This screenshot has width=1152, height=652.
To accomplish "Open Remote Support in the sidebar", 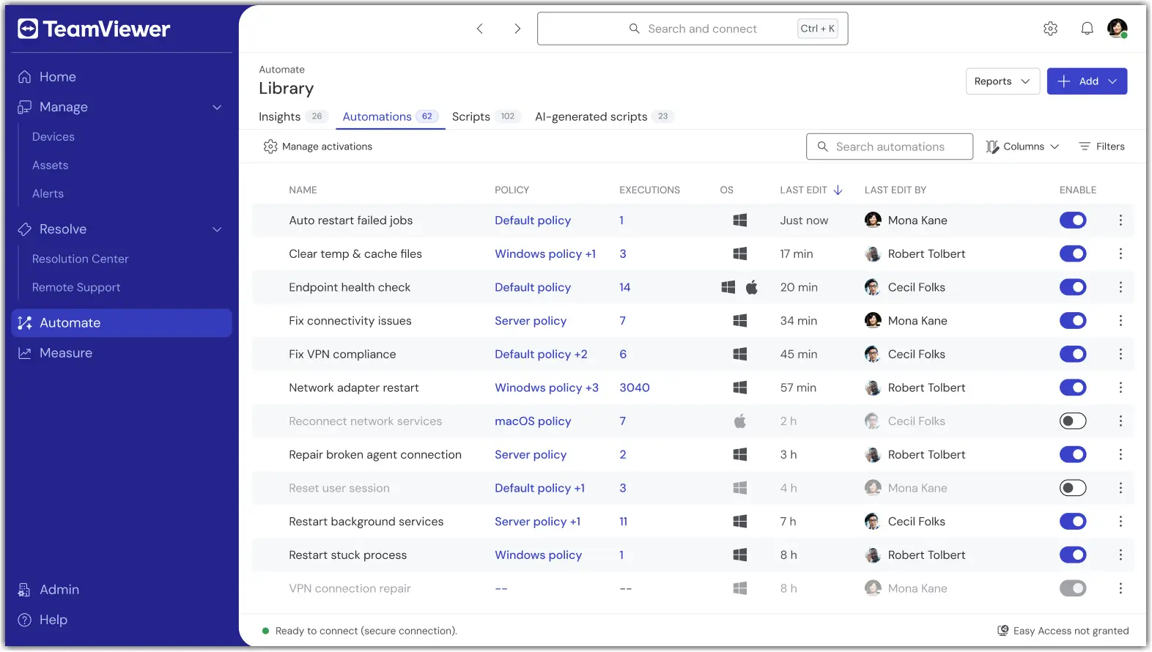I will 76,288.
